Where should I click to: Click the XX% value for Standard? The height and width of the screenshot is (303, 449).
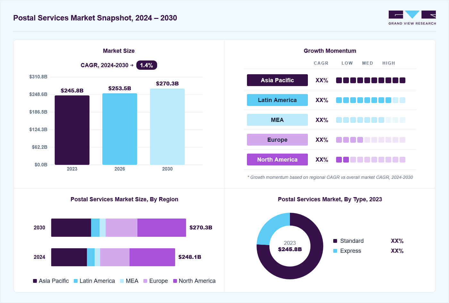point(397,241)
